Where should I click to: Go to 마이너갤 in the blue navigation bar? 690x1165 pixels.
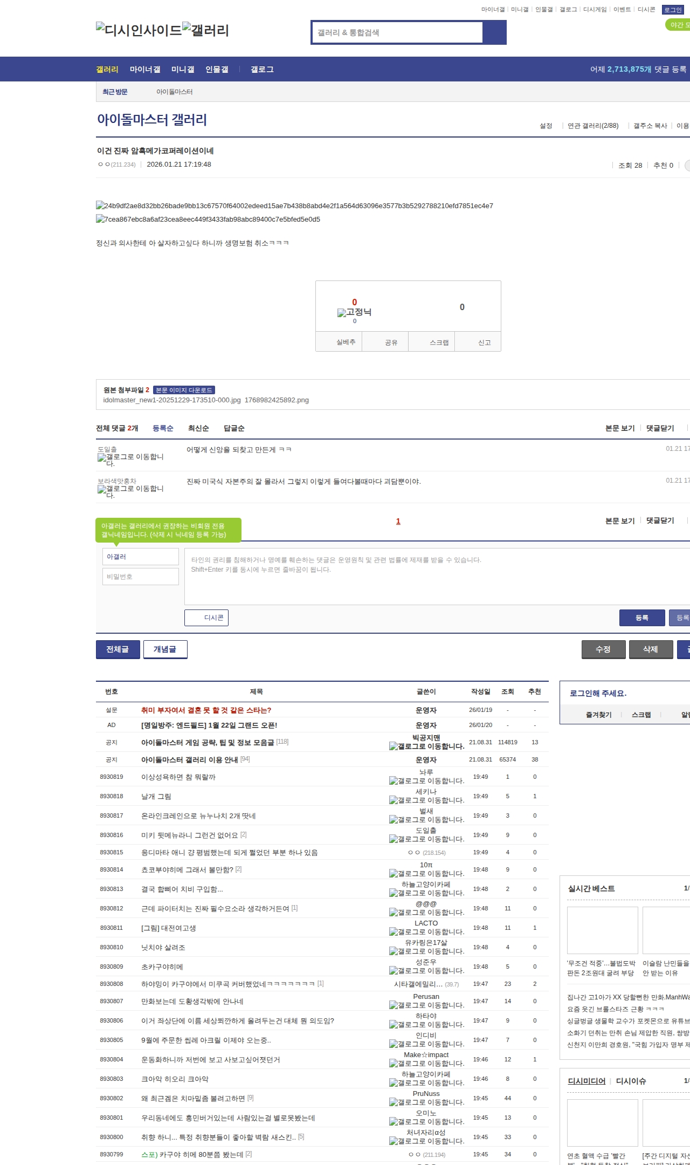[145, 70]
